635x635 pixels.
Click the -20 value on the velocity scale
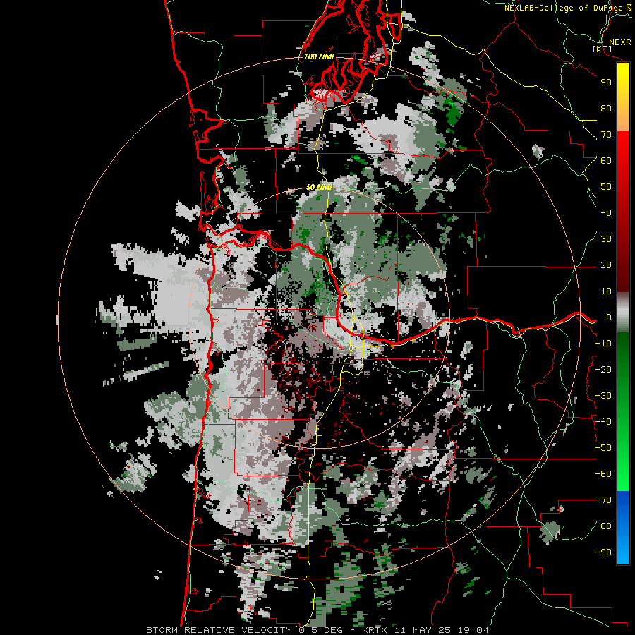603,370
